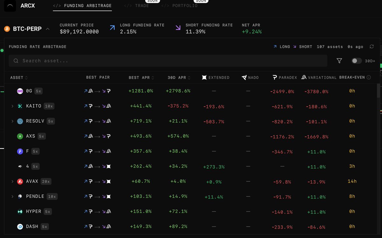Click the PENDLE asset icon
Screen dimensions: 382x238
(20, 197)
